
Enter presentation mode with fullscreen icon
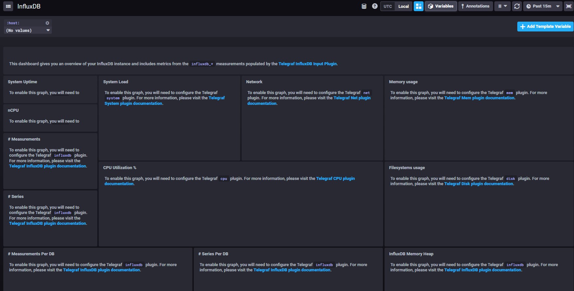click(569, 6)
